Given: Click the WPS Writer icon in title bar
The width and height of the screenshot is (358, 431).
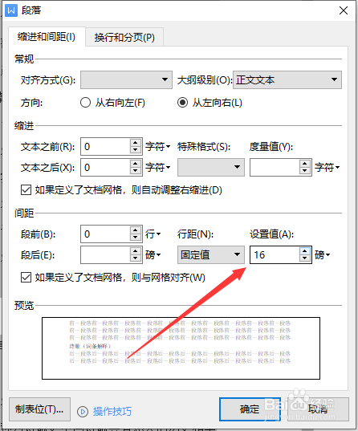Looking at the screenshot, I should click(11, 10).
